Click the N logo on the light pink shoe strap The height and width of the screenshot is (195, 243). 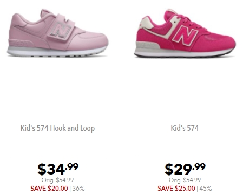coord(60,30)
